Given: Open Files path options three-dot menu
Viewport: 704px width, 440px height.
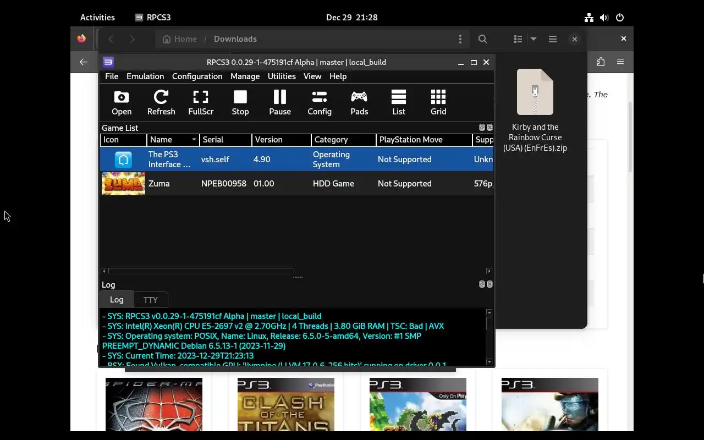Looking at the screenshot, I should 460,39.
